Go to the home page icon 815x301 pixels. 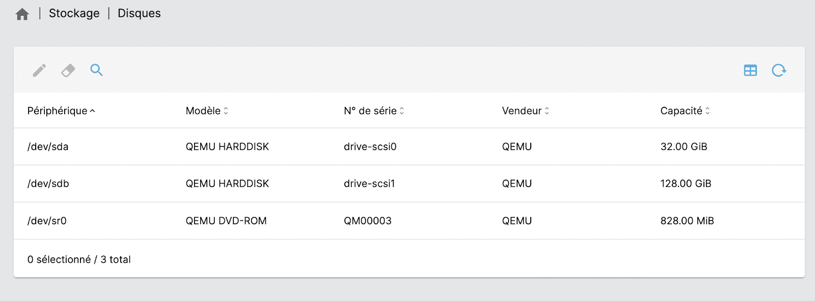[x=22, y=14]
